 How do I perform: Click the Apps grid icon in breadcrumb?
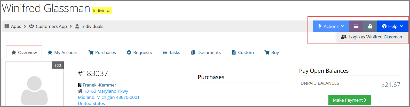(x=7, y=26)
